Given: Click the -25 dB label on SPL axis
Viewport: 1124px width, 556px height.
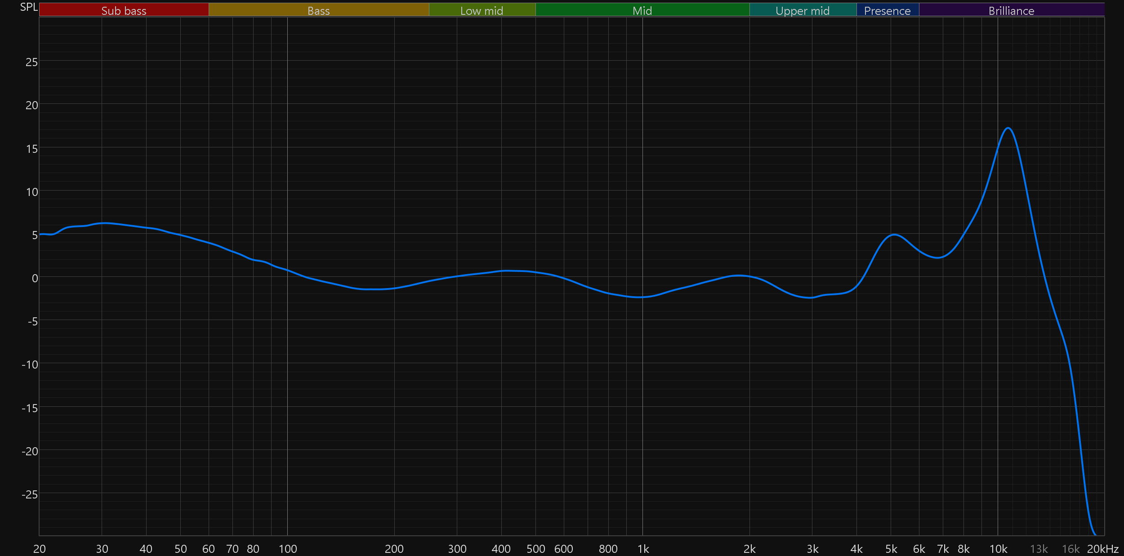Looking at the screenshot, I should 30,494.
